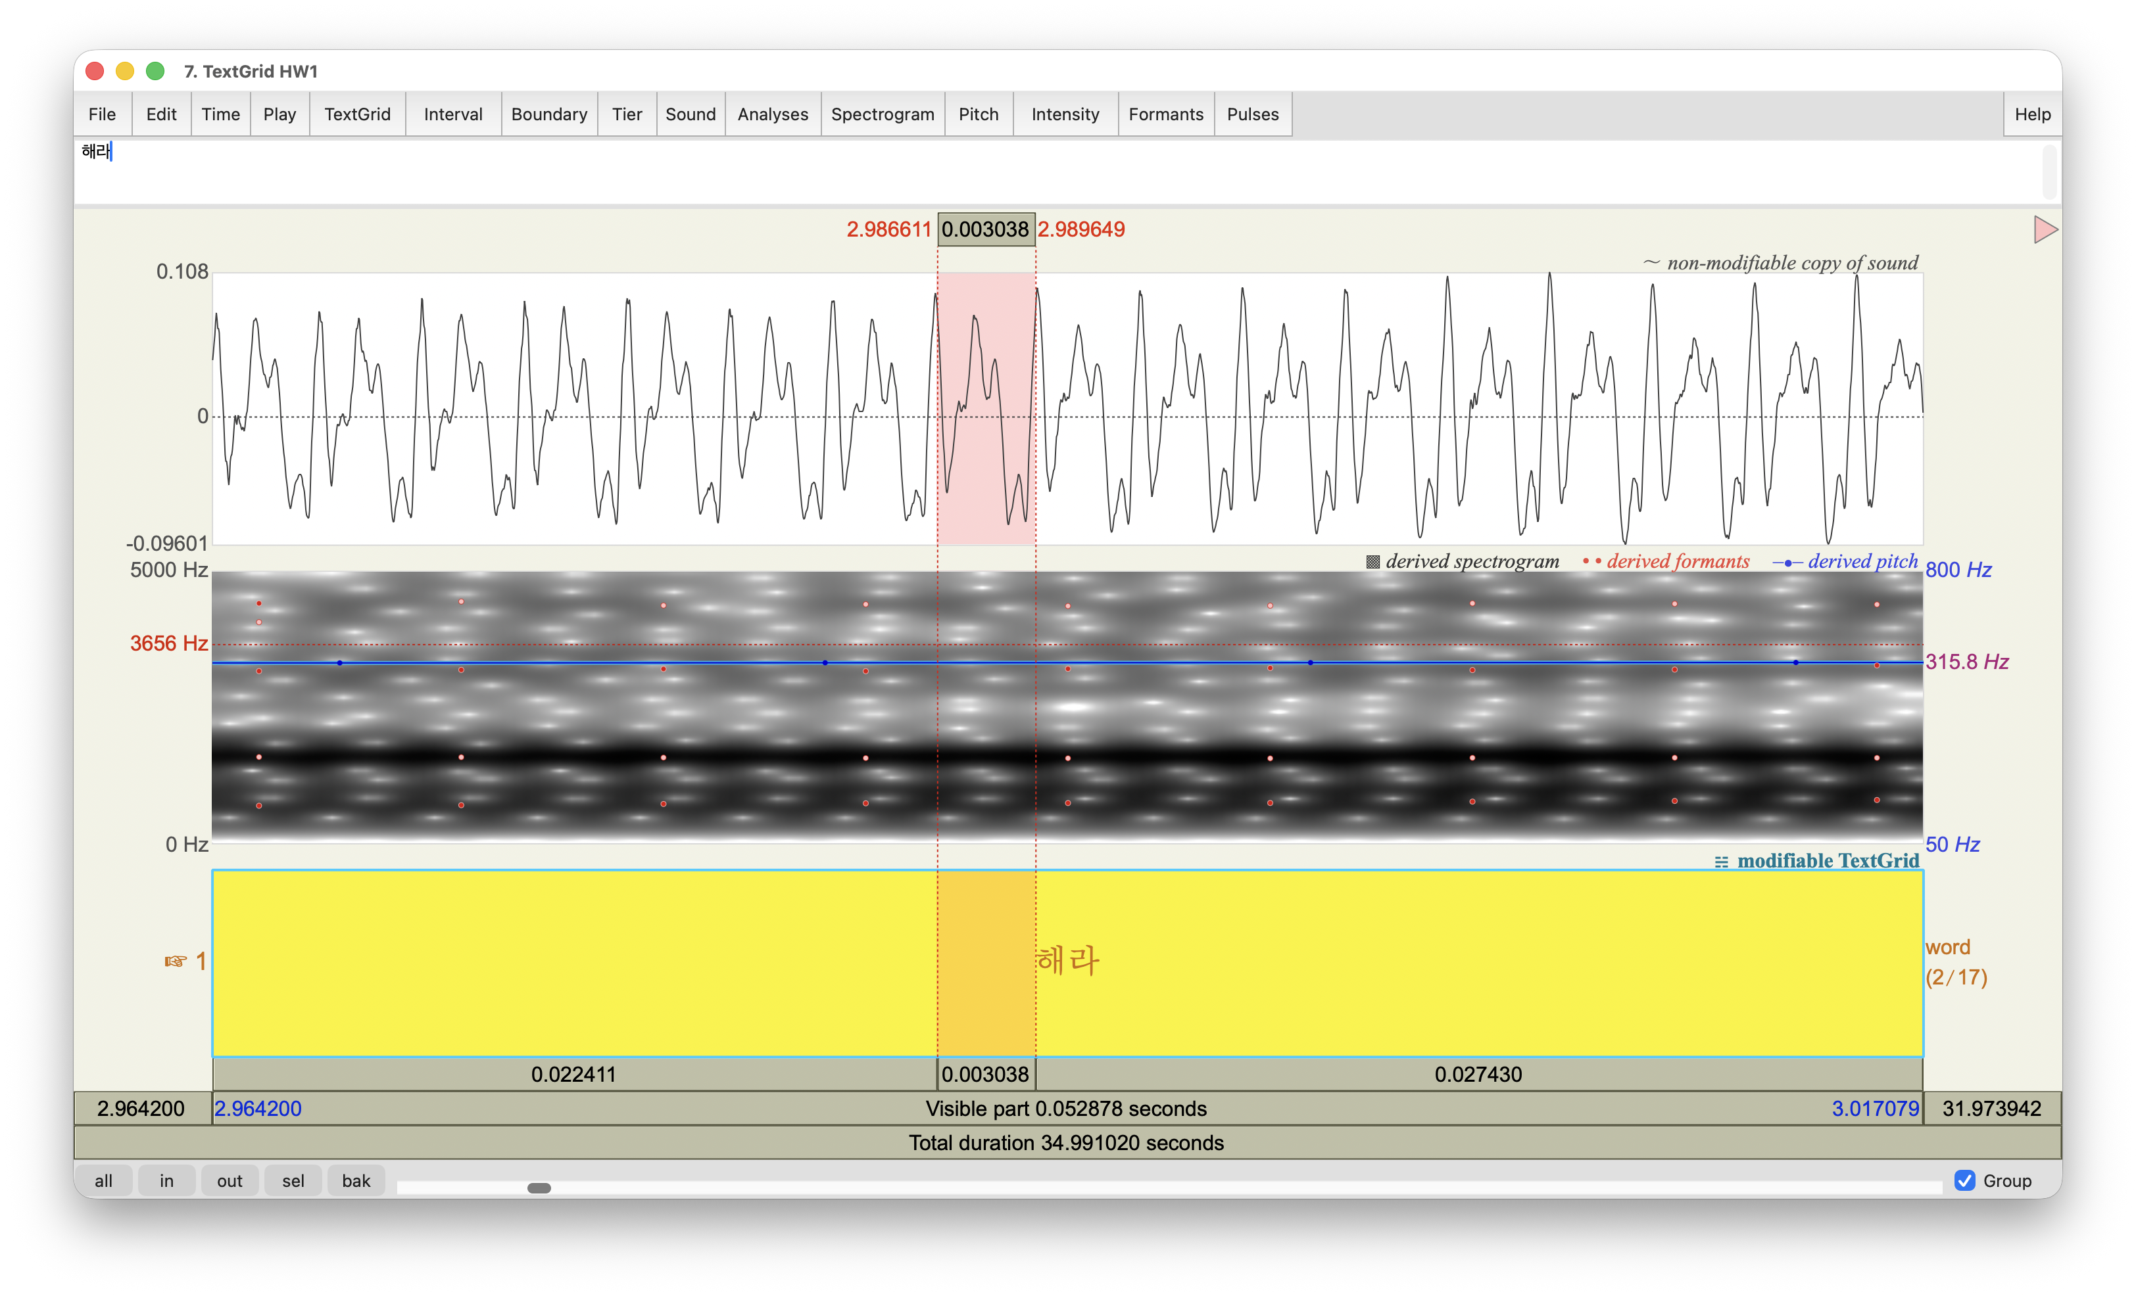2136x1296 pixels.
Task: Open the Spectrogram menu
Action: 882,114
